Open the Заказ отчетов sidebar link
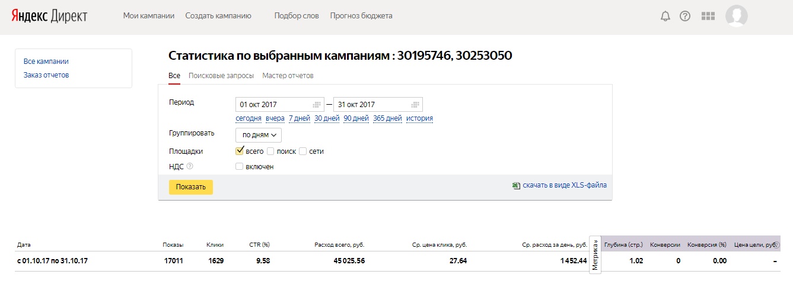Image resolution: width=793 pixels, height=284 pixels. (x=46, y=75)
